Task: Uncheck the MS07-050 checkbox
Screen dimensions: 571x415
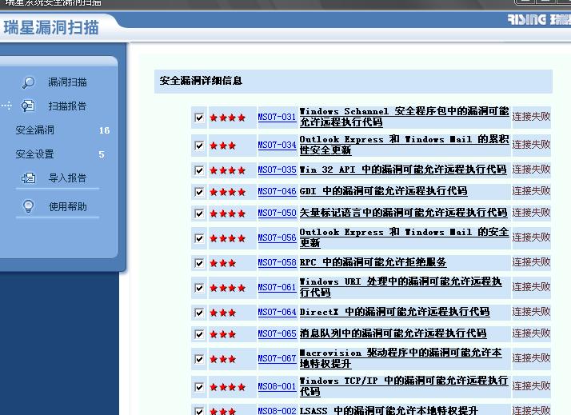Action: 199,213
